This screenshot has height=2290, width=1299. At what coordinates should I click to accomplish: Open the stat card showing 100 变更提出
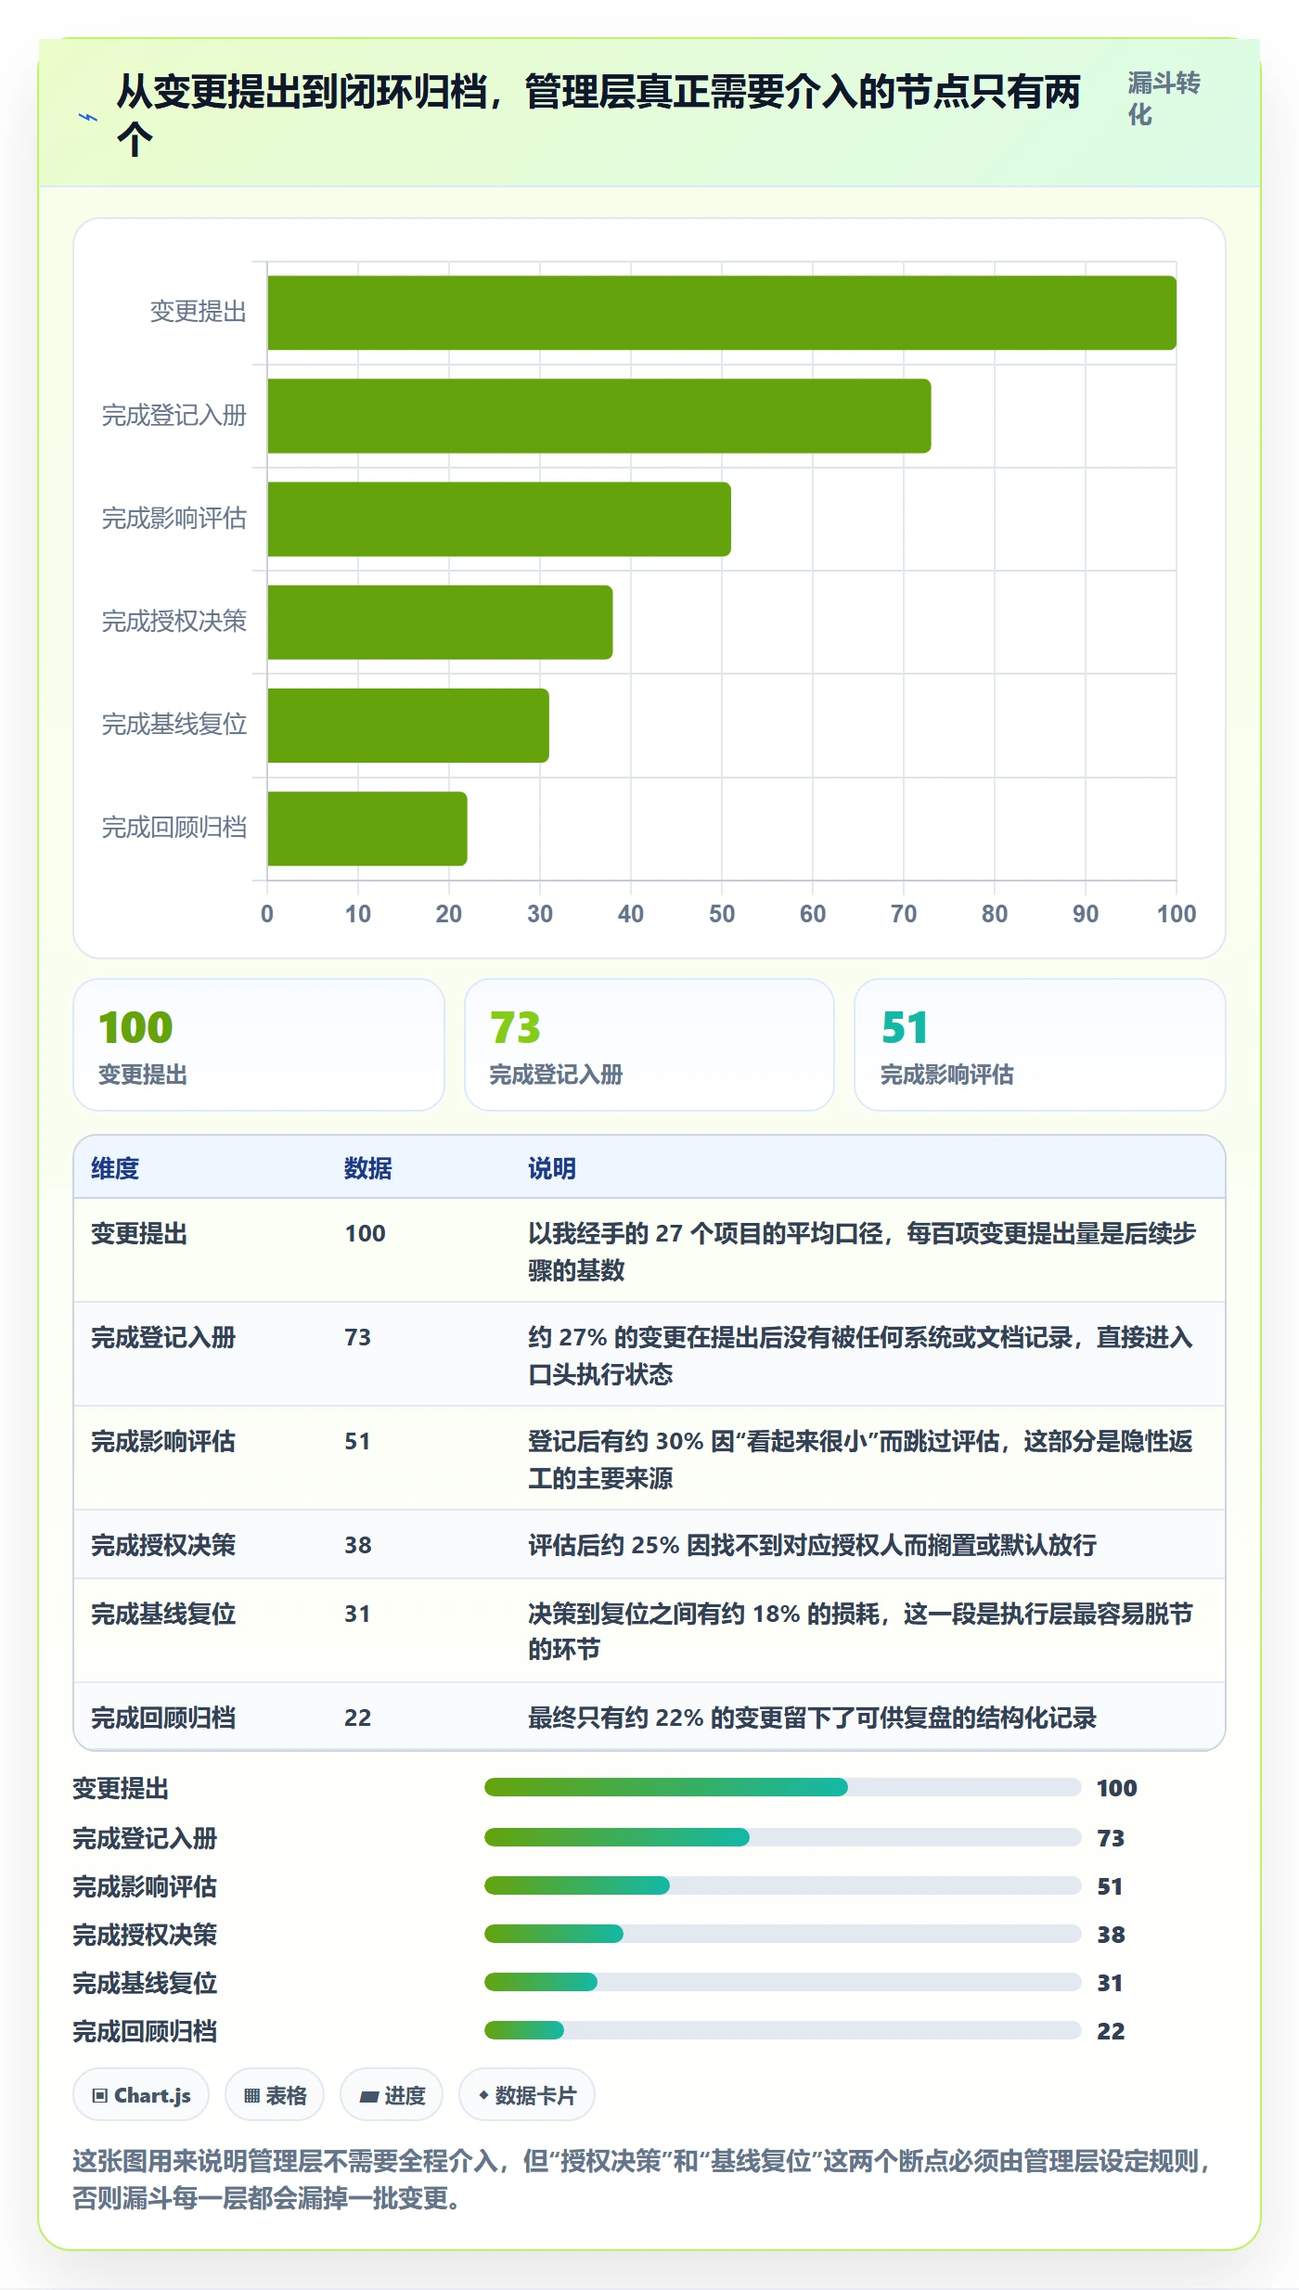[259, 1045]
